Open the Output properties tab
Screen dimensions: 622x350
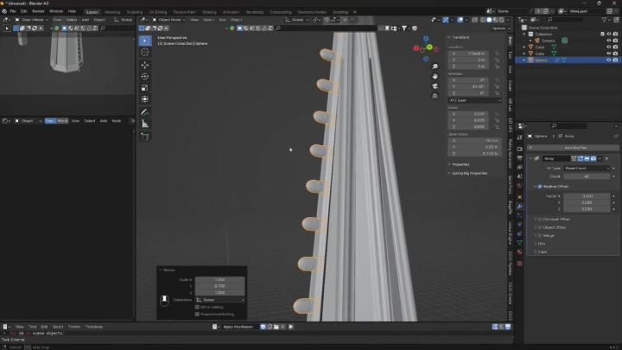520,158
